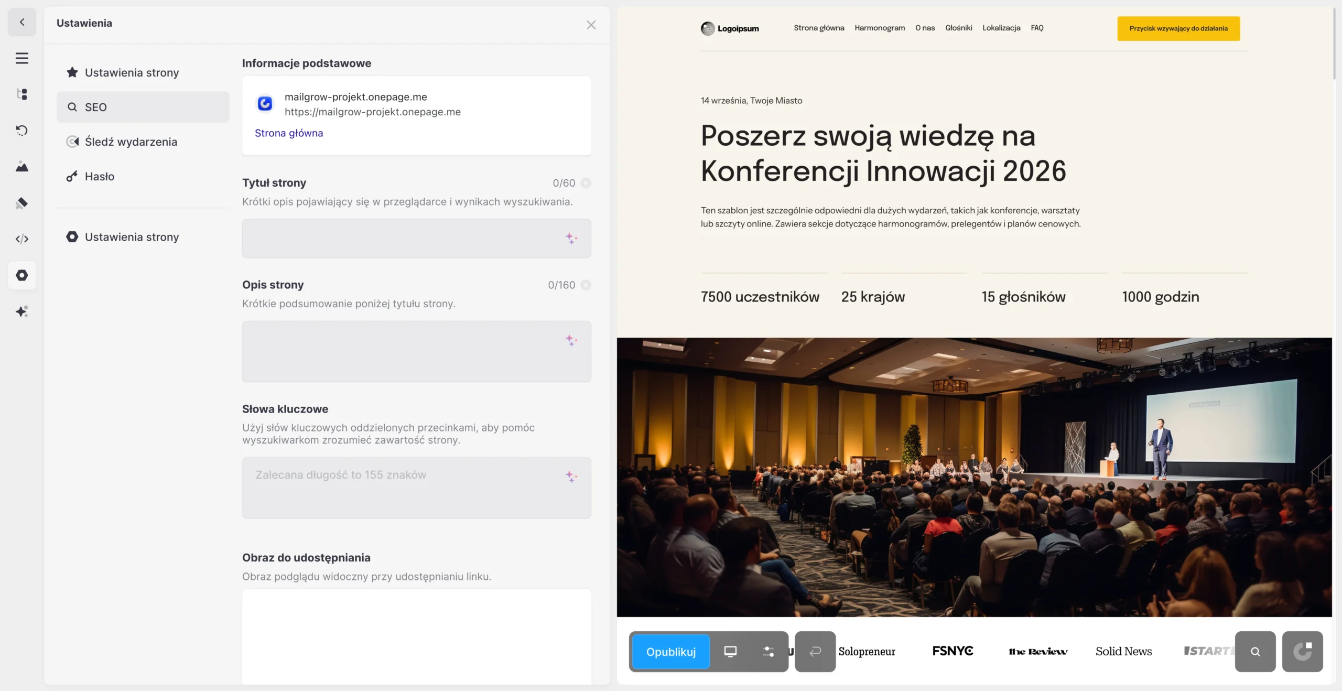The image size is (1342, 691).
Task: Open the sliders options icon in bottom toolbar
Action: [769, 652]
